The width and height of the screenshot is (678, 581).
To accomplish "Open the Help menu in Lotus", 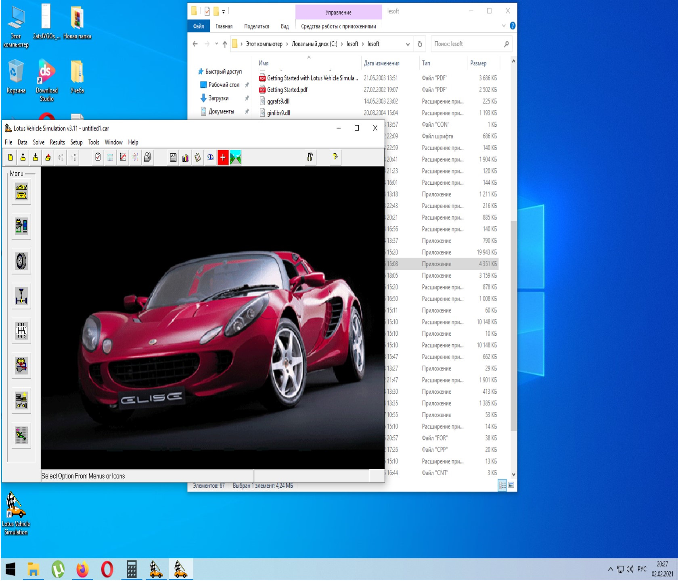I will 133,142.
